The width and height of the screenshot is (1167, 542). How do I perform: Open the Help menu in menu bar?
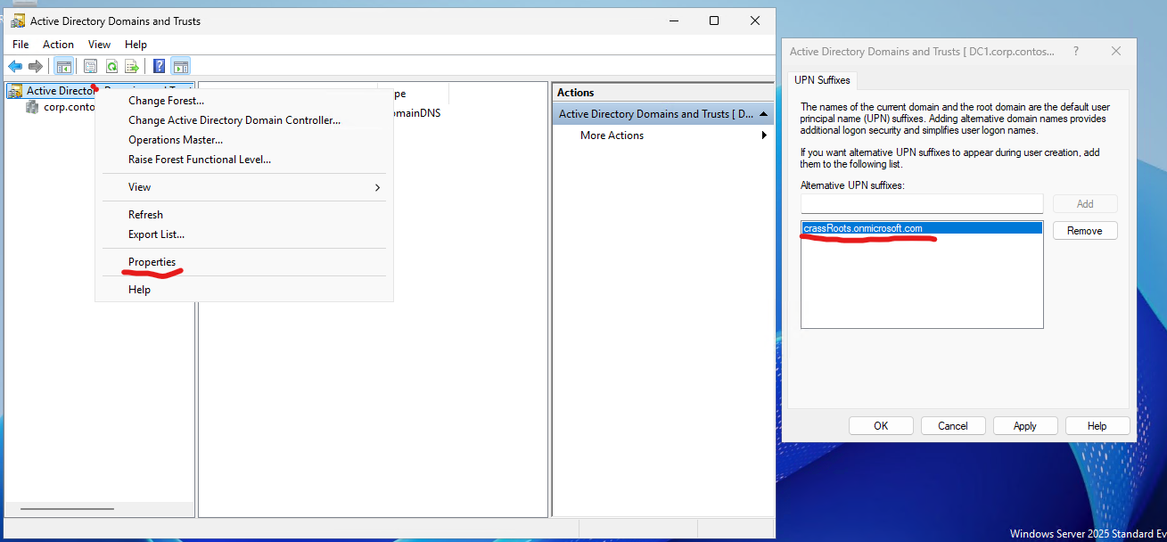136,45
